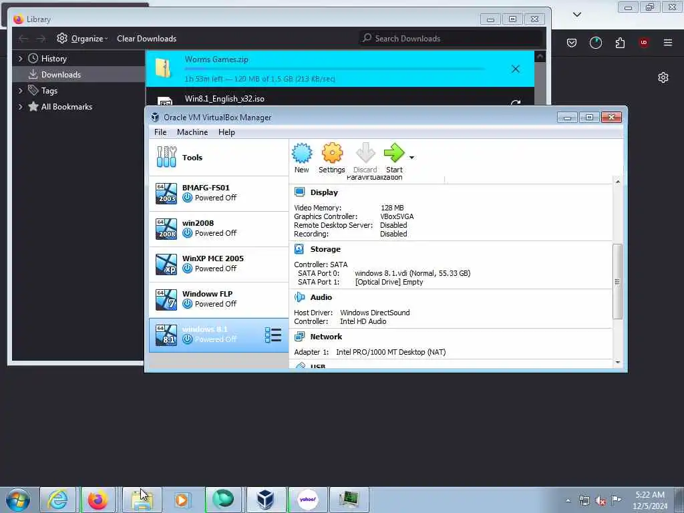Open Firefox Pocket save icon
Viewport: 684px width, 513px height.
tap(572, 43)
